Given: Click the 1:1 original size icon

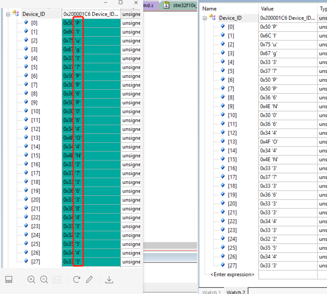Looking at the screenshot, I should [x=57, y=279].
